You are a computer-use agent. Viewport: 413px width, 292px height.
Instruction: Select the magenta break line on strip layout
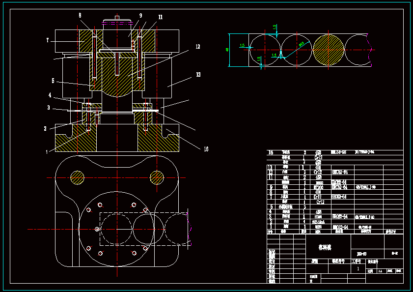point(370,50)
